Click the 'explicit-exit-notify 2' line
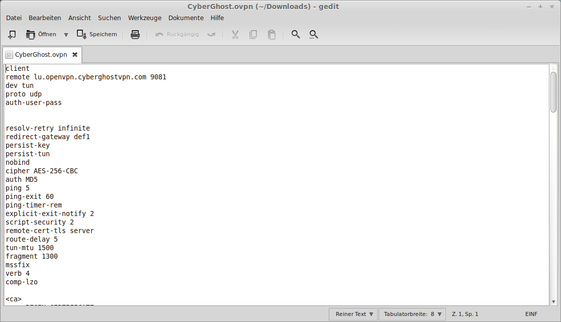The image size is (561, 322). 50,213
